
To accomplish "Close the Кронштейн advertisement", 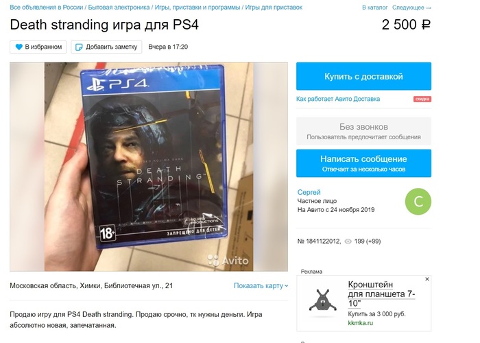I will (x=427, y=279).
